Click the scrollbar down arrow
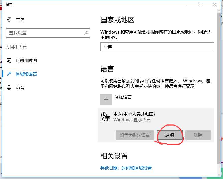Image resolution: width=223 pixels, height=179 pixels. 219,175
